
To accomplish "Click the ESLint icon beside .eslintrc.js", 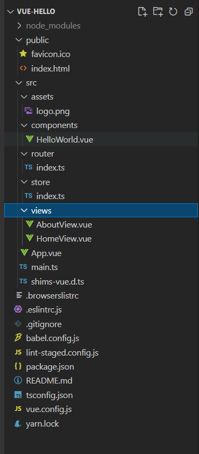I will [18, 309].
